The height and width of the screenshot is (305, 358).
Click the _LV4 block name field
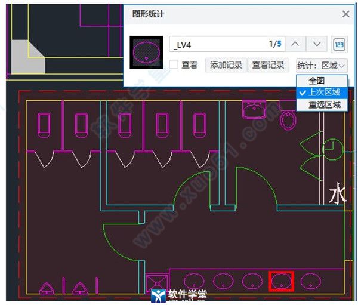click(x=215, y=44)
